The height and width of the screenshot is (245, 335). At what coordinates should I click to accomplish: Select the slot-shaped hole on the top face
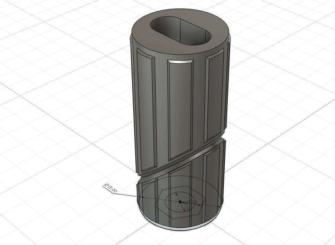tap(181, 31)
